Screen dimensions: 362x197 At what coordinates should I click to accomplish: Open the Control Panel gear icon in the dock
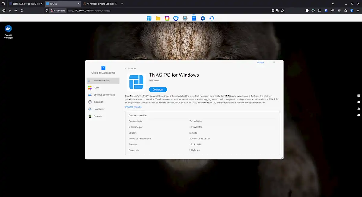coord(185,18)
